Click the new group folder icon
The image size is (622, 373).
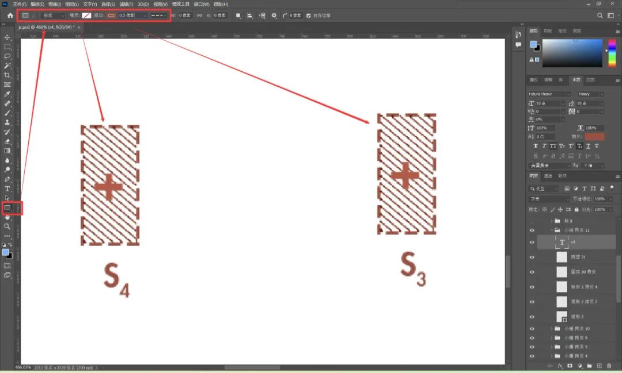590,366
